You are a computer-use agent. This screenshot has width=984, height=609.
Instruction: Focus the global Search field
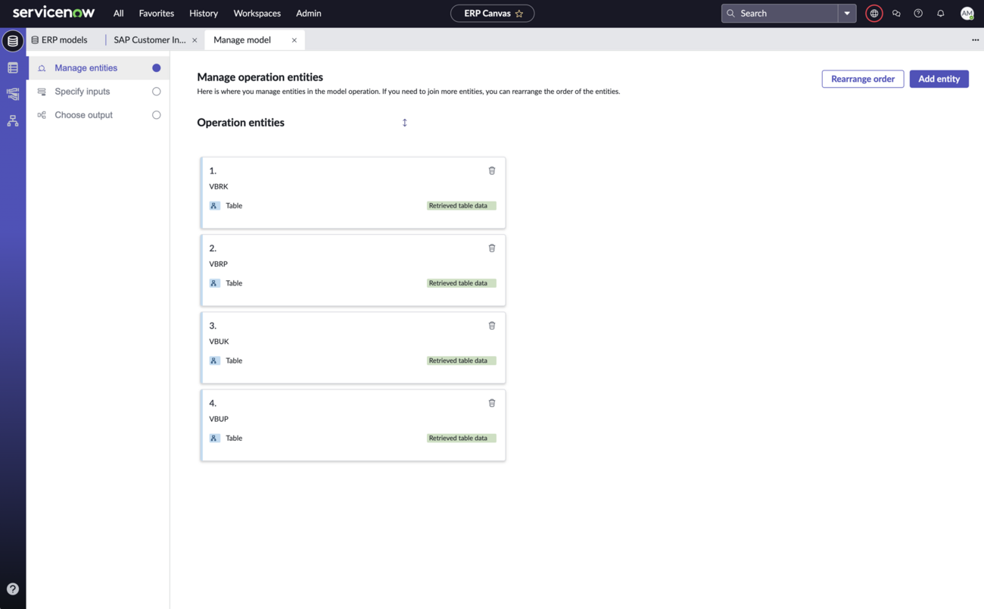[780, 14]
